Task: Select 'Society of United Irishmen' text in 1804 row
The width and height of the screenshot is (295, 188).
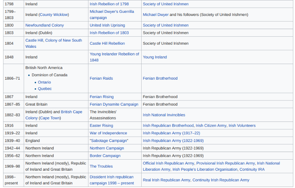Action: tap(166, 43)
